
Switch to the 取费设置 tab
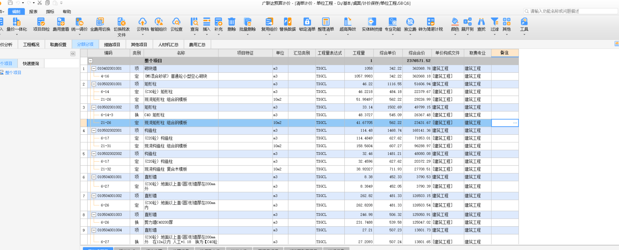[58, 44]
